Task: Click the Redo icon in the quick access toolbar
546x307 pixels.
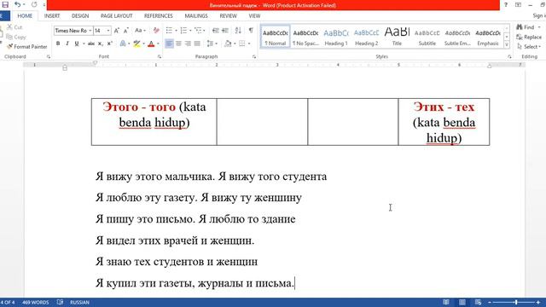Action: pyautogui.click(x=34, y=4)
